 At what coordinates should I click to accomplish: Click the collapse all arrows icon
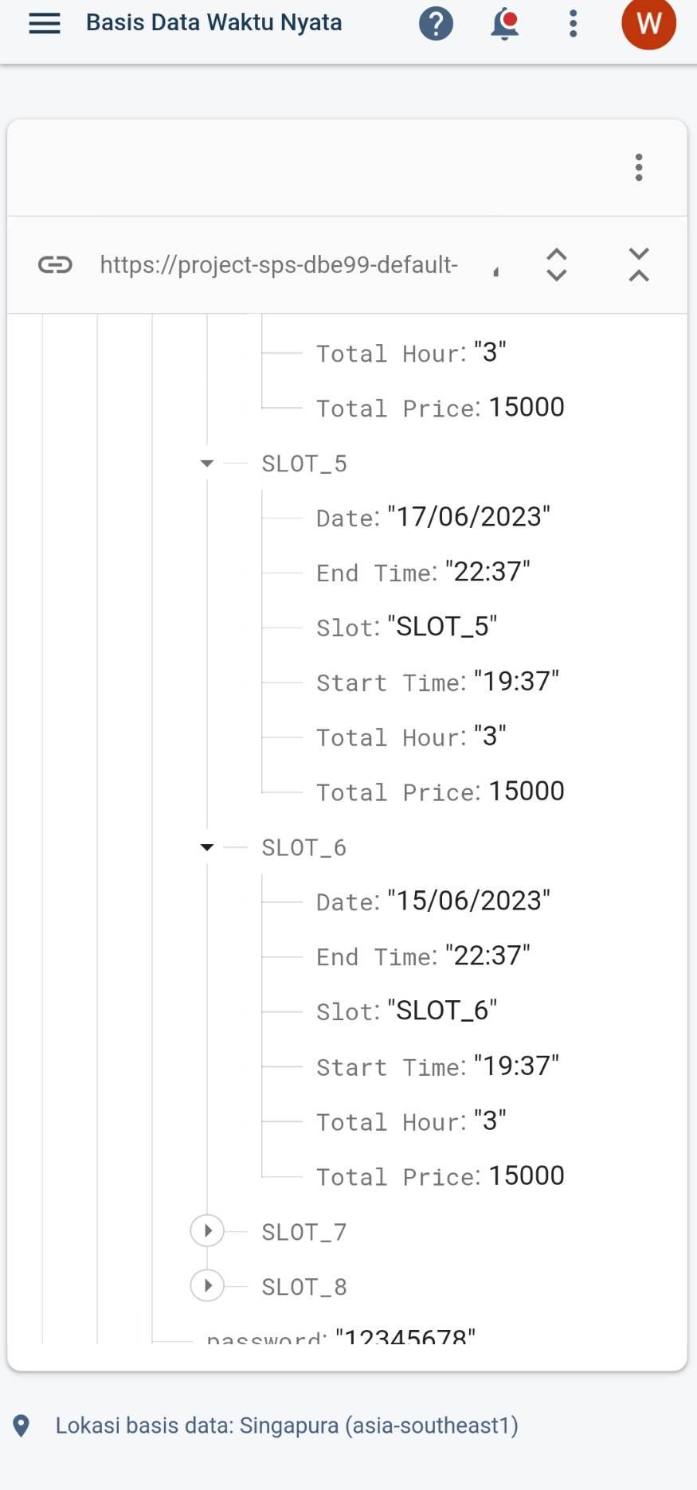(x=639, y=264)
